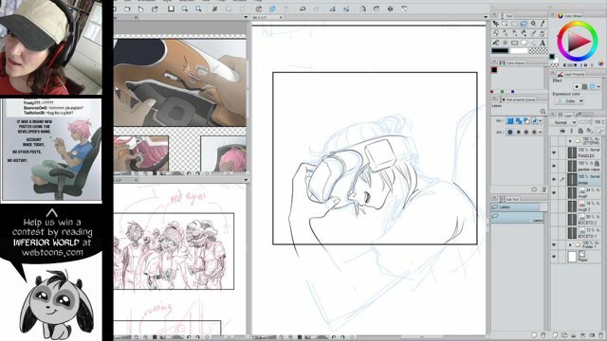Expand the Folder 1 layer folder
This screenshot has width=607, height=341.
[x=570, y=245]
